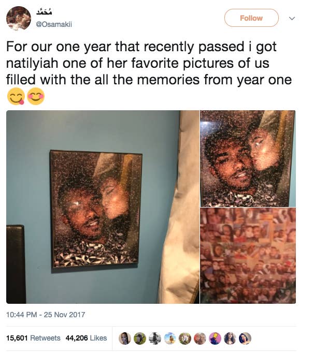
Task: Open the @Osamakii handle link
Action: pos(54,24)
